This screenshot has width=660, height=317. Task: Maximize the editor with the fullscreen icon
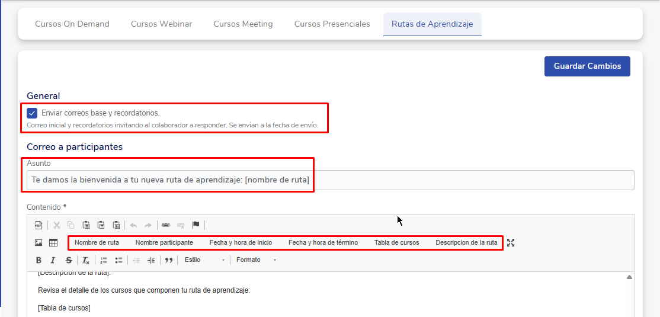[511, 243]
